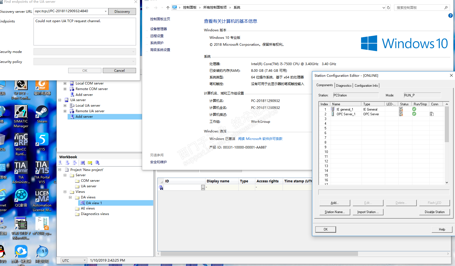The image size is (455, 266).
Task: Open the WinCC Runtime desktop shortcut
Action: pyautogui.click(x=21, y=144)
